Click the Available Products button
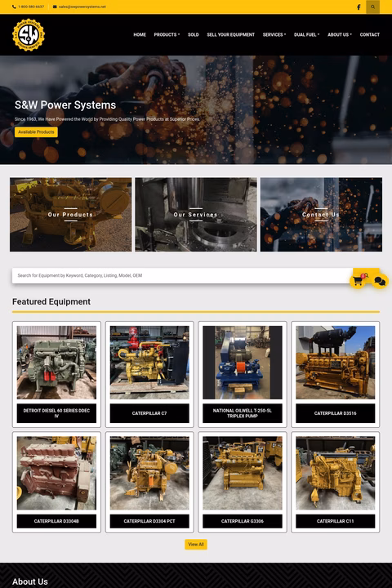 coord(36,132)
